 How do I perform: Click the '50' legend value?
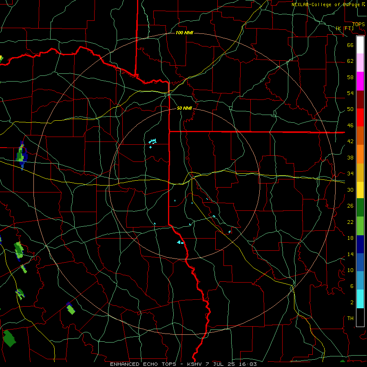tap(350, 109)
